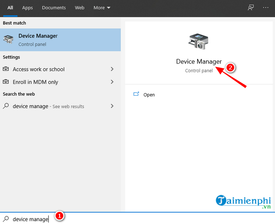Viewport: 275px width, 224px height.
Task: Click briefcase icon beside Access work or school
Action: tap(6, 69)
